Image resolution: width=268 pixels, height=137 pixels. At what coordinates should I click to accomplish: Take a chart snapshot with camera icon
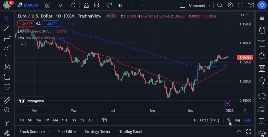coord(251,5)
